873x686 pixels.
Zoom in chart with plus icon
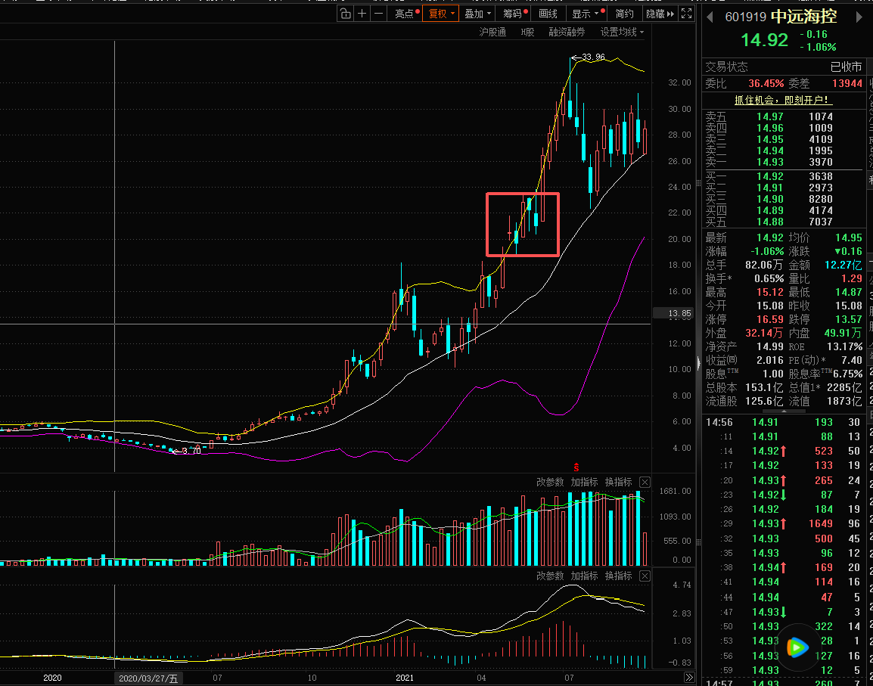[x=362, y=14]
